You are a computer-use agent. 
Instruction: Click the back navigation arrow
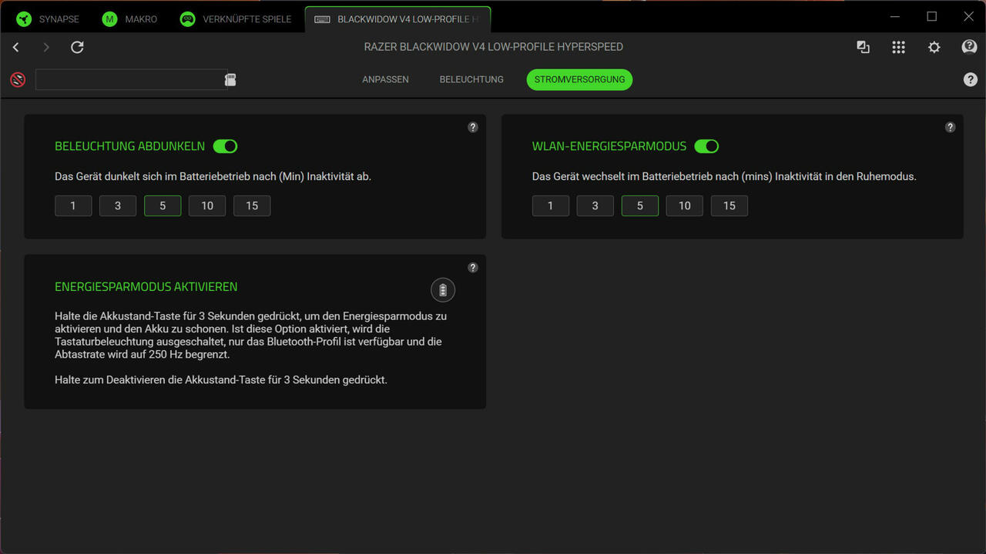(16, 48)
